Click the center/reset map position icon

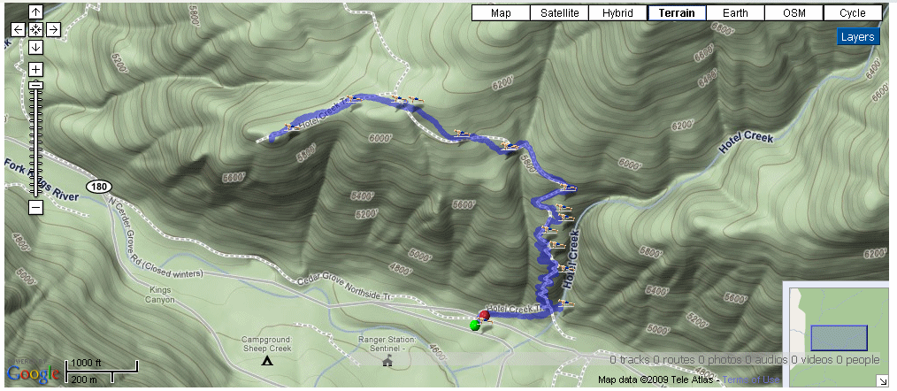35,30
